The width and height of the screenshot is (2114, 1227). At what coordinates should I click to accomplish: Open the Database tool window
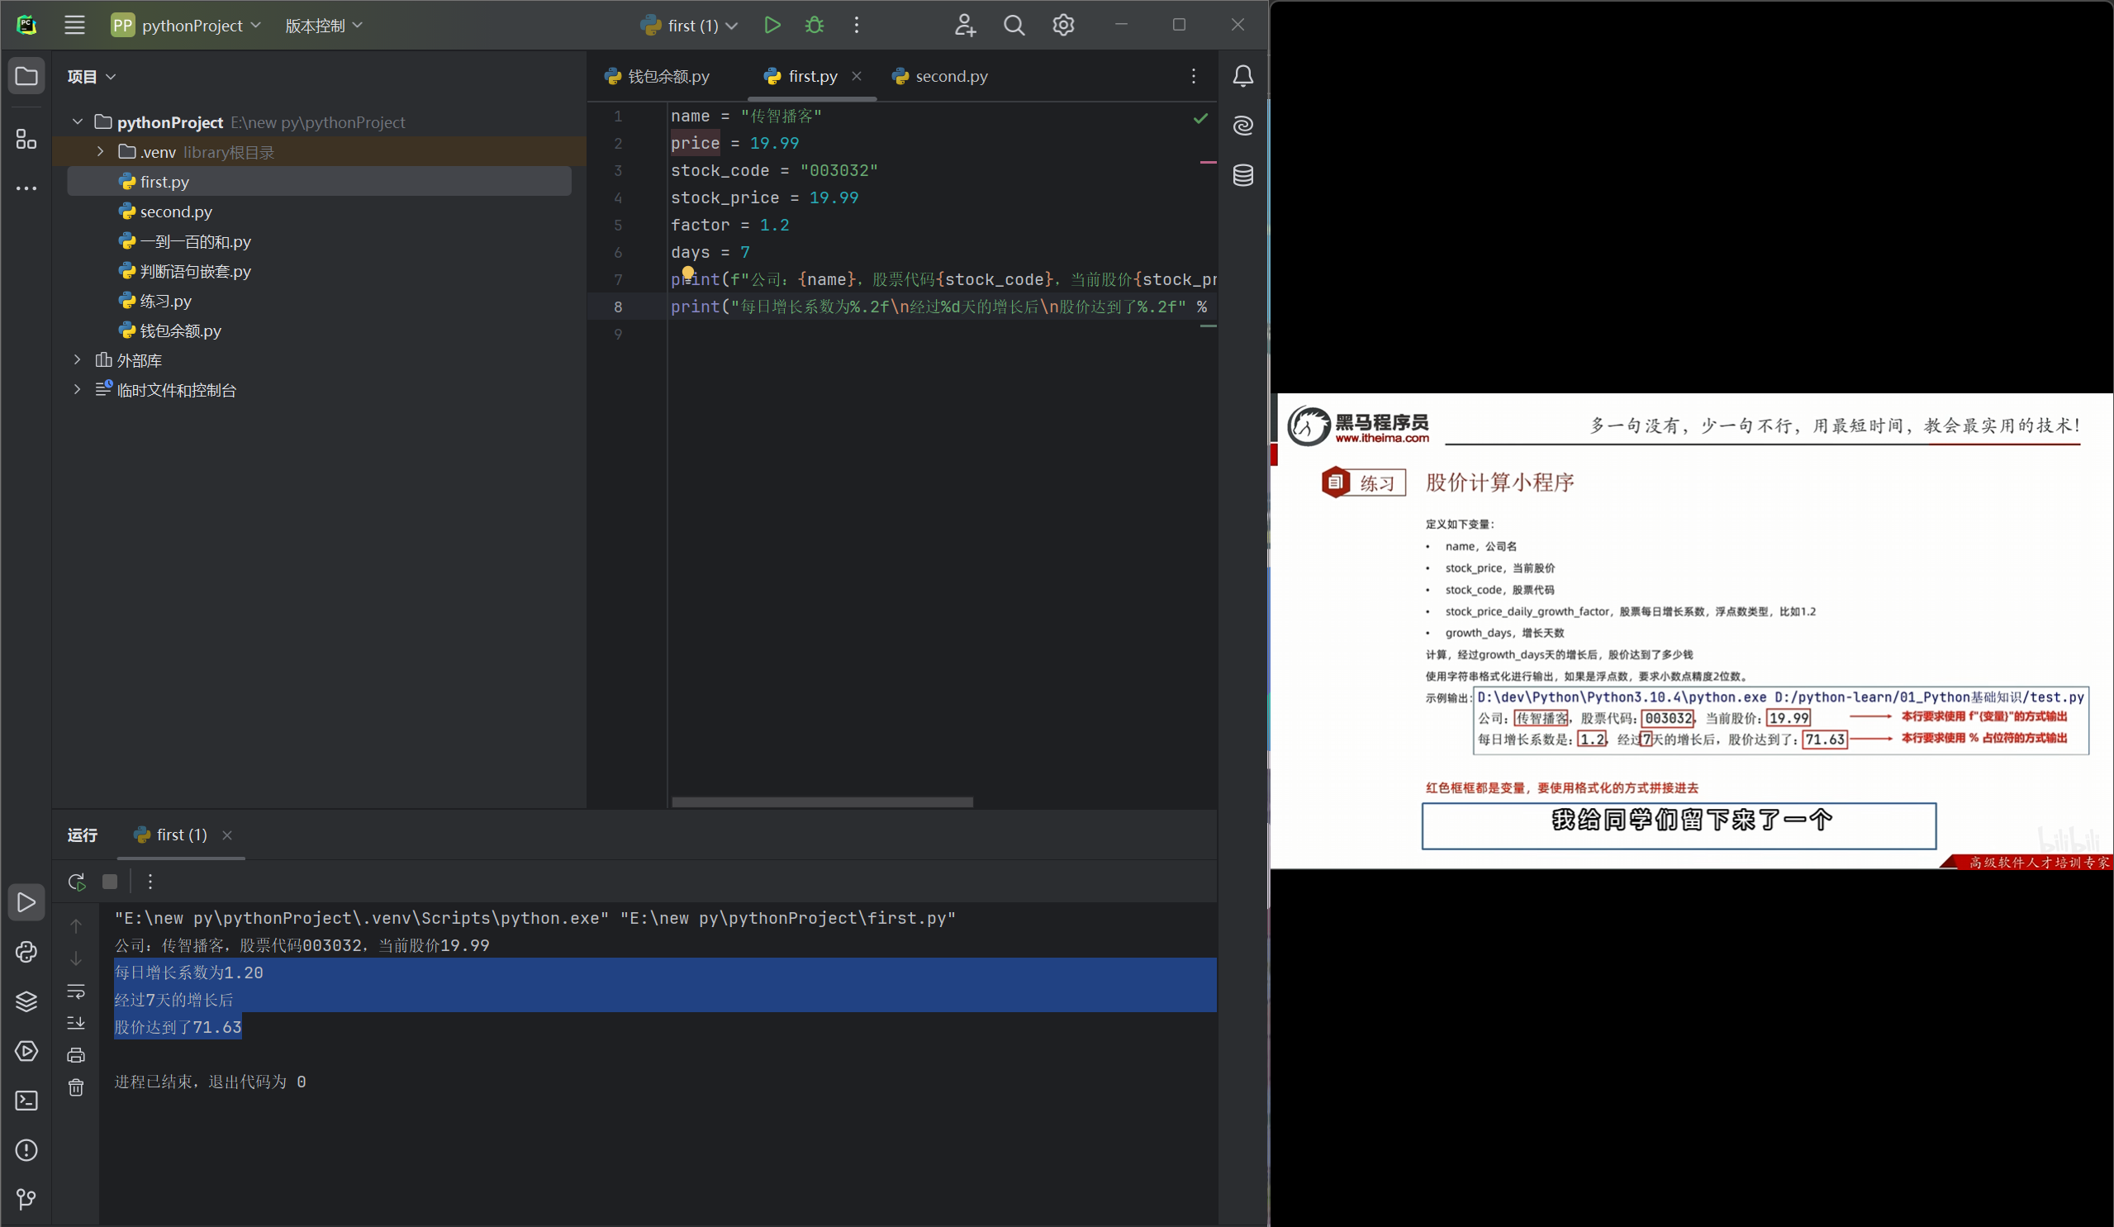[x=1242, y=175]
